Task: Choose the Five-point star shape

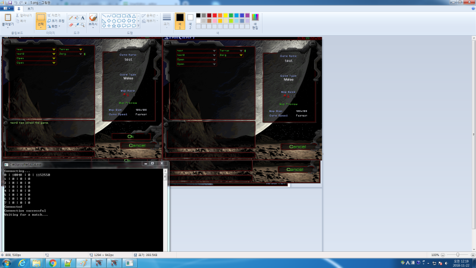Action: pyautogui.click(x=114, y=26)
